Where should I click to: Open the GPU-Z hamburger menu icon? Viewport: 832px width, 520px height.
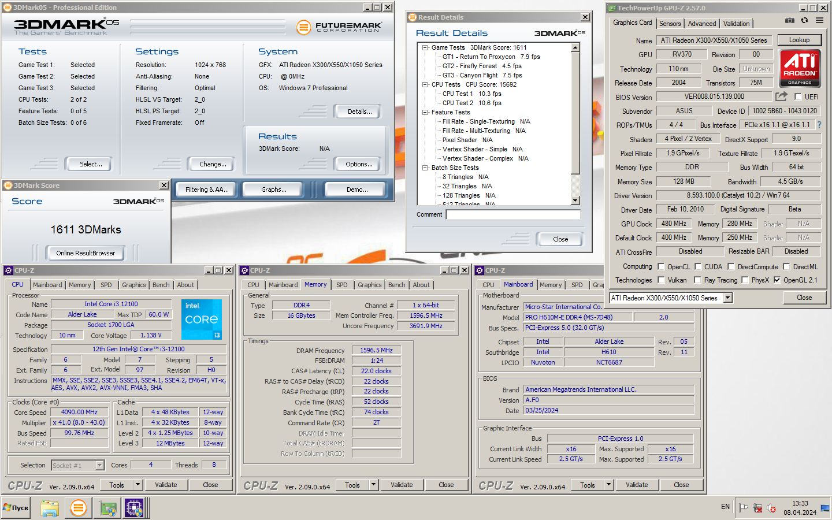click(819, 20)
